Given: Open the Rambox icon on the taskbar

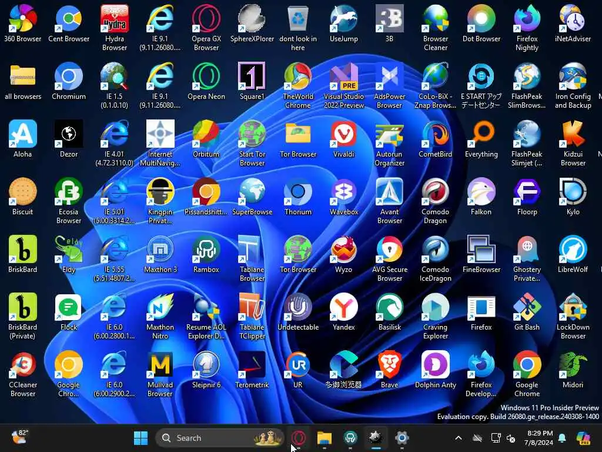Looking at the screenshot, I should tap(350, 438).
